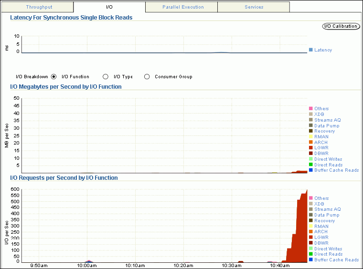Click orange ARCH swatch in Requests legend
363x269 pixels.
pyautogui.click(x=311, y=232)
